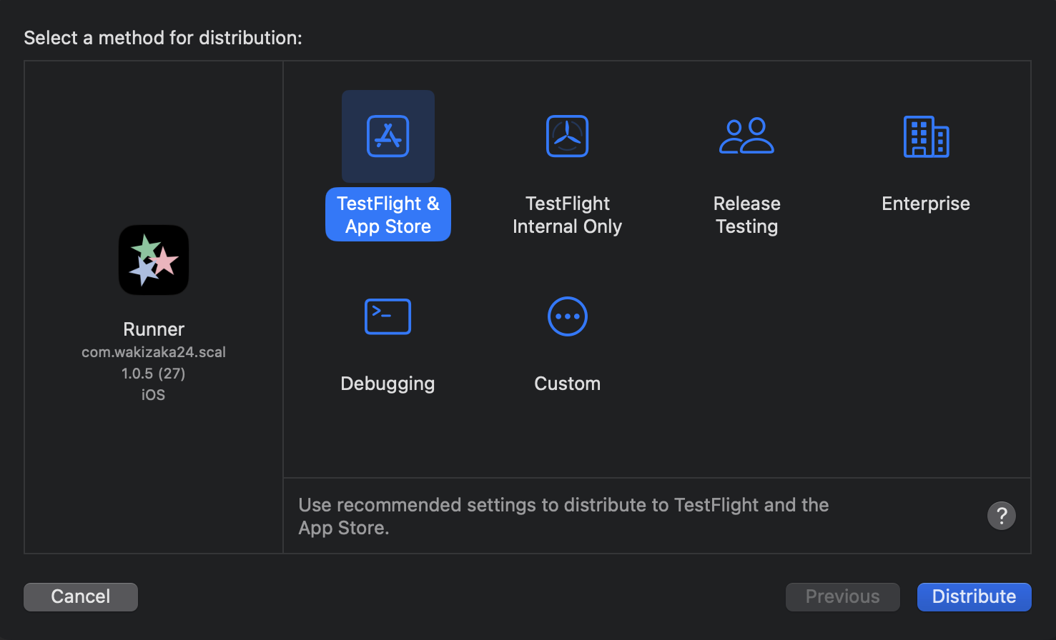Image resolution: width=1056 pixels, height=640 pixels.
Task: Choose the 'Enterprise' text label
Action: 926,204
